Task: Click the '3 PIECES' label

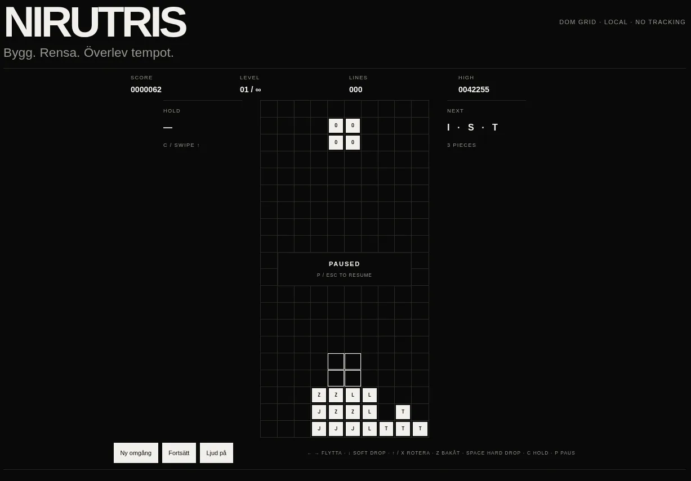Action: point(462,145)
